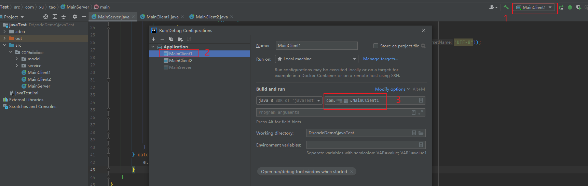Viewport: 588px width, 186px height.
Task: Click the Select Opened File crosshair icon
Action: (x=46, y=17)
